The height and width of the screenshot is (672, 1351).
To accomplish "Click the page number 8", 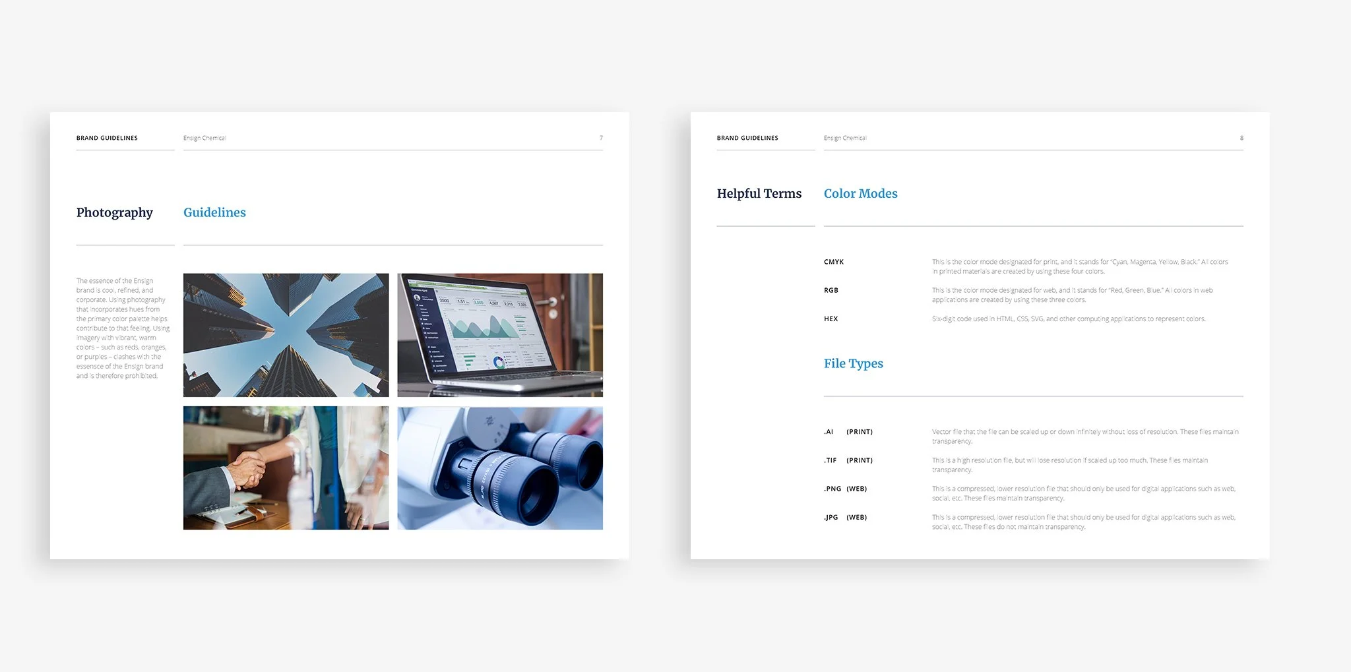I will [1241, 138].
